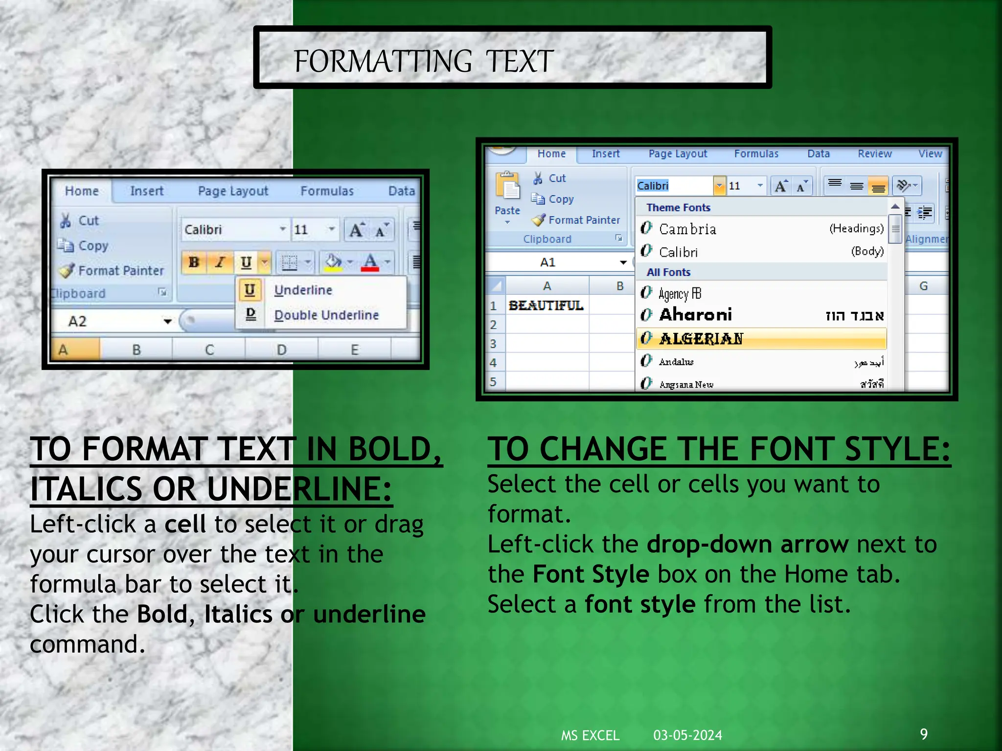Image resolution: width=1002 pixels, height=751 pixels.
Task: Pick the Aharoni font
Action: (x=762, y=315)
